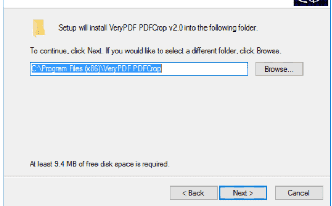Screen dimensions: 332x206
Task: Click the 'At least 9.4 MB' disk space notice
Action: (x=53, y=164)
